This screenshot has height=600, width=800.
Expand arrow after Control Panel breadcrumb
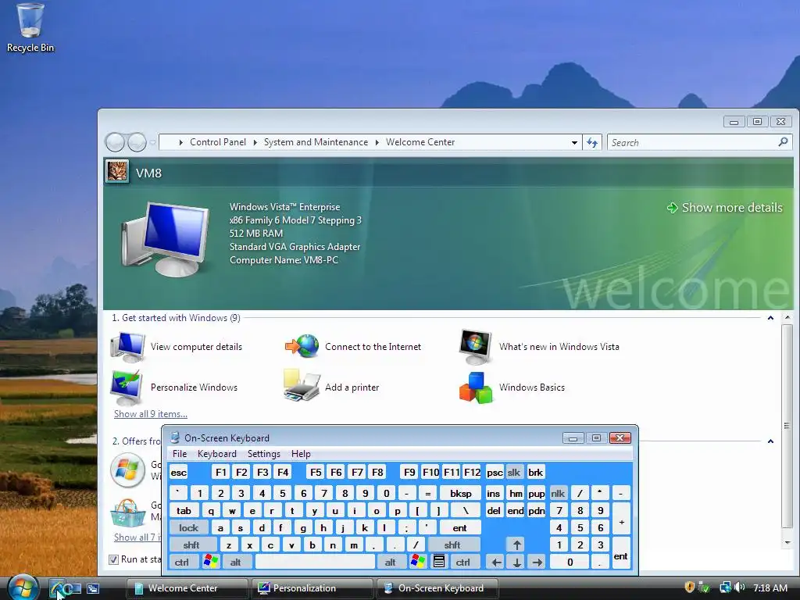click(255, 142)
